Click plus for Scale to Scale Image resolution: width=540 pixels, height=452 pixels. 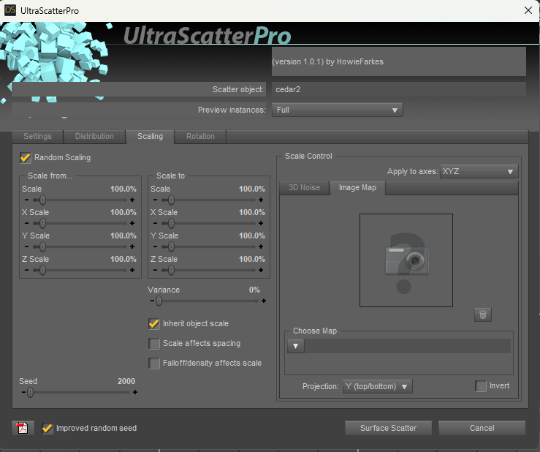click(261, 200)
